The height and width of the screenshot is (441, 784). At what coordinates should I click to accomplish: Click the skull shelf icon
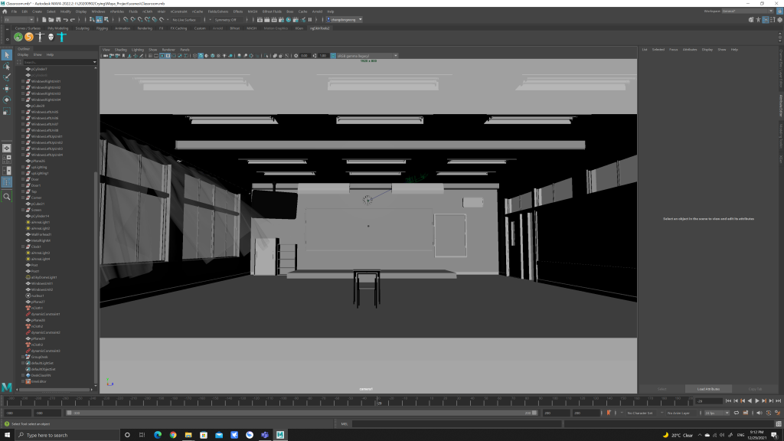51,37
